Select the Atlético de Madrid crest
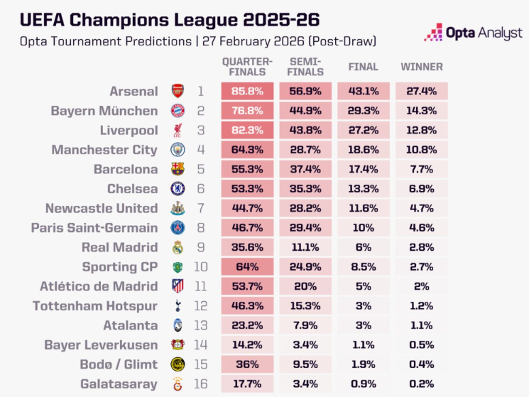This screenshot has width=529, height=397. tap(177, 286)
